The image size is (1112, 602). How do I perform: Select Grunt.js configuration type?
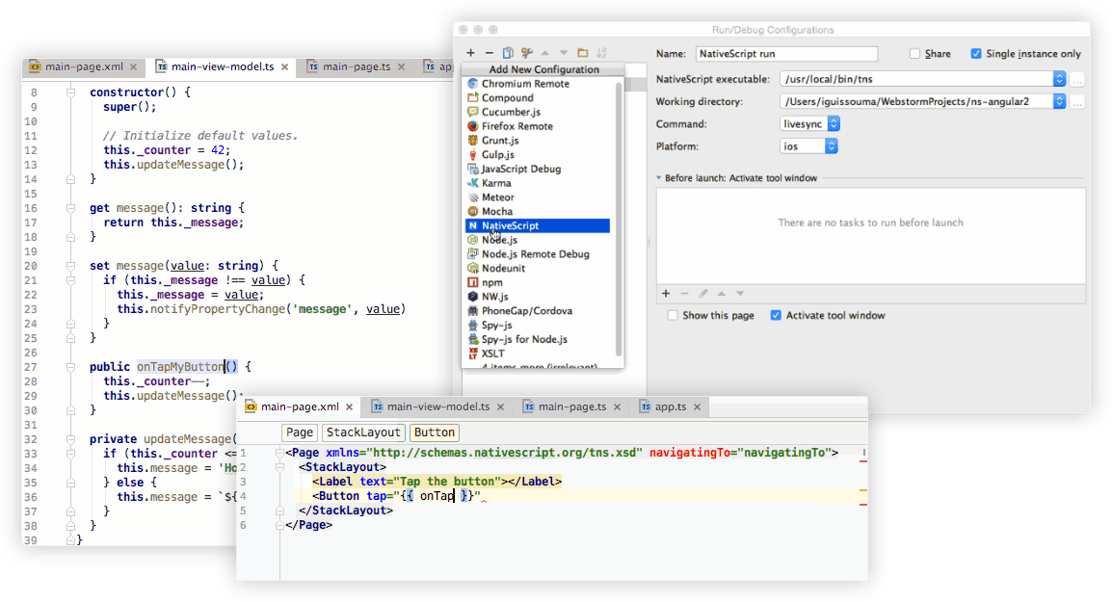coord(538,141)
